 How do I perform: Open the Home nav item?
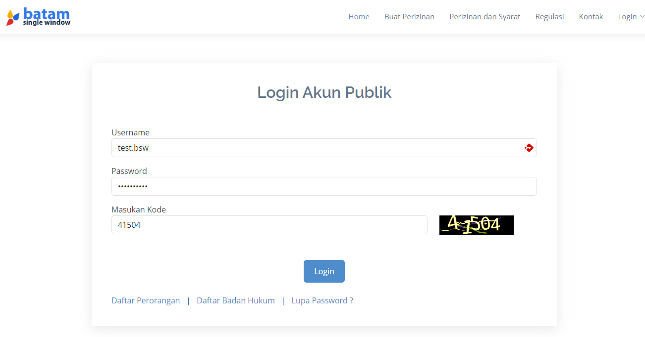[359, 17]
